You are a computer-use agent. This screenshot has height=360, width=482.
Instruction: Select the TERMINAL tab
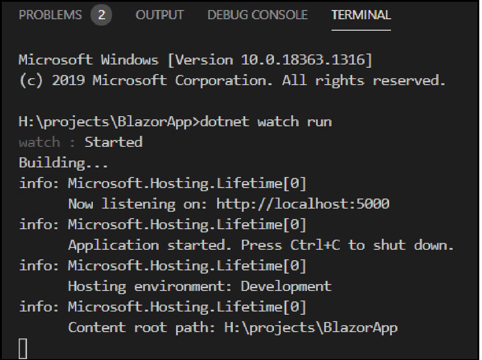(x=361, y=15)
